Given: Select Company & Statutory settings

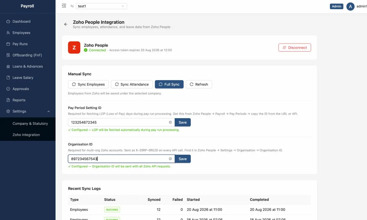Looking at the screenshot, I should click(x=30, y=124).
